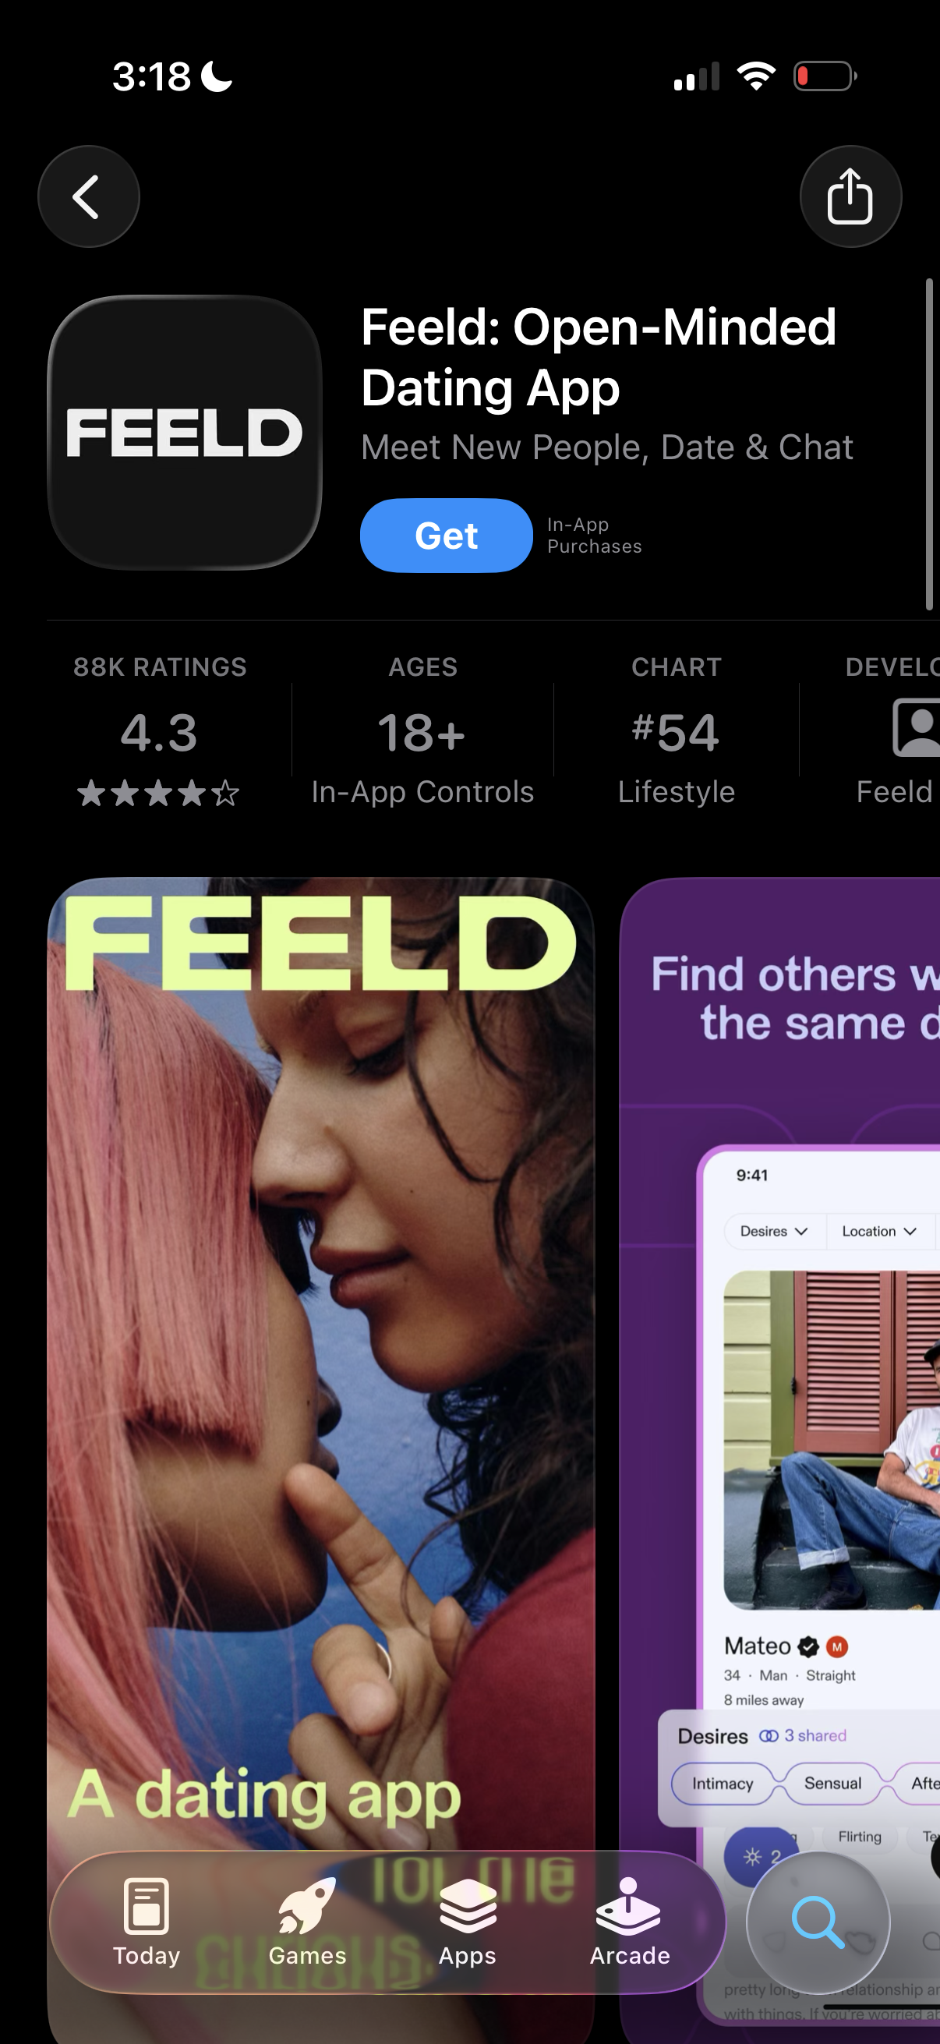This screenshot has width=940, height=2044.
Task: Tap Get to download Feeld
Action: tap(447, 536)
